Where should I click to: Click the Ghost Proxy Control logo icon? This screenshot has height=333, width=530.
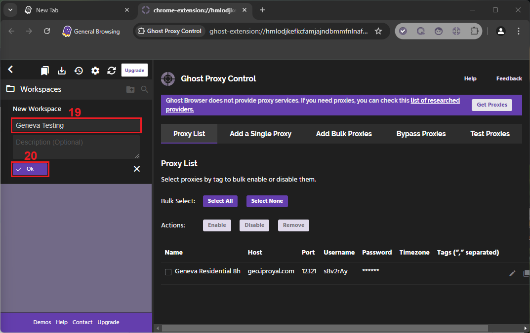click(x=168, y=79)
